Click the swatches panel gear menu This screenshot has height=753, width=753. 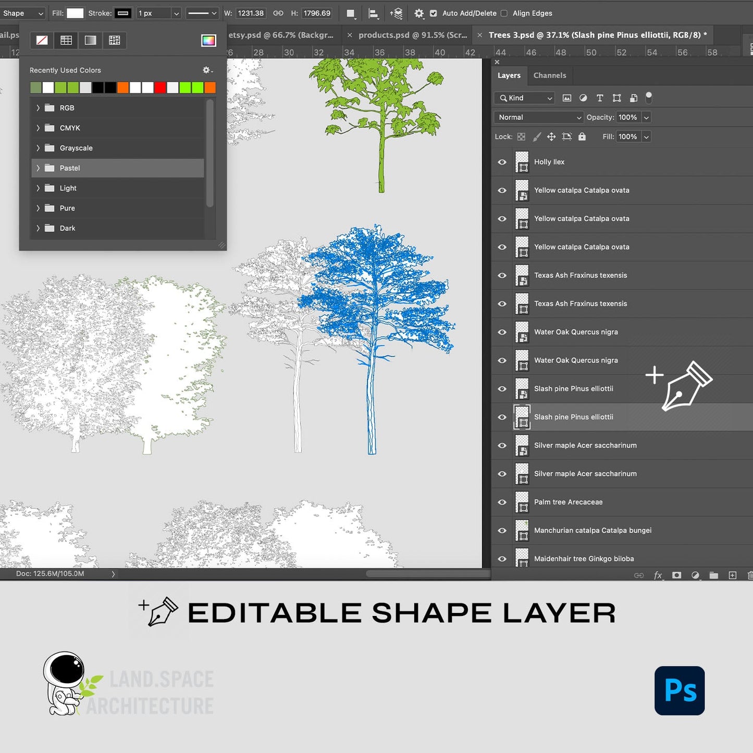pyautogui.click(x=207, y=70)
